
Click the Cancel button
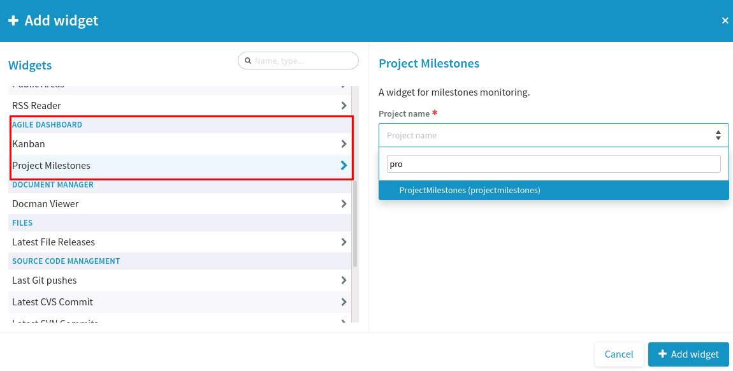[619, 354]
